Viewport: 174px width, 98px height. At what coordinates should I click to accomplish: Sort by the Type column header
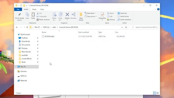(x=100, y=32)
